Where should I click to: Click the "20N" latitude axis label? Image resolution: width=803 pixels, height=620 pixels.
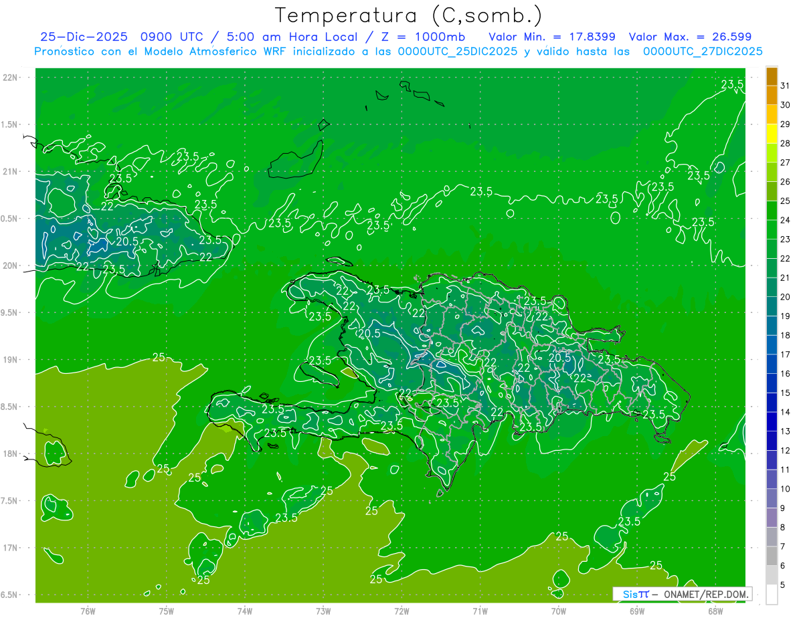(x=11, y=266)
